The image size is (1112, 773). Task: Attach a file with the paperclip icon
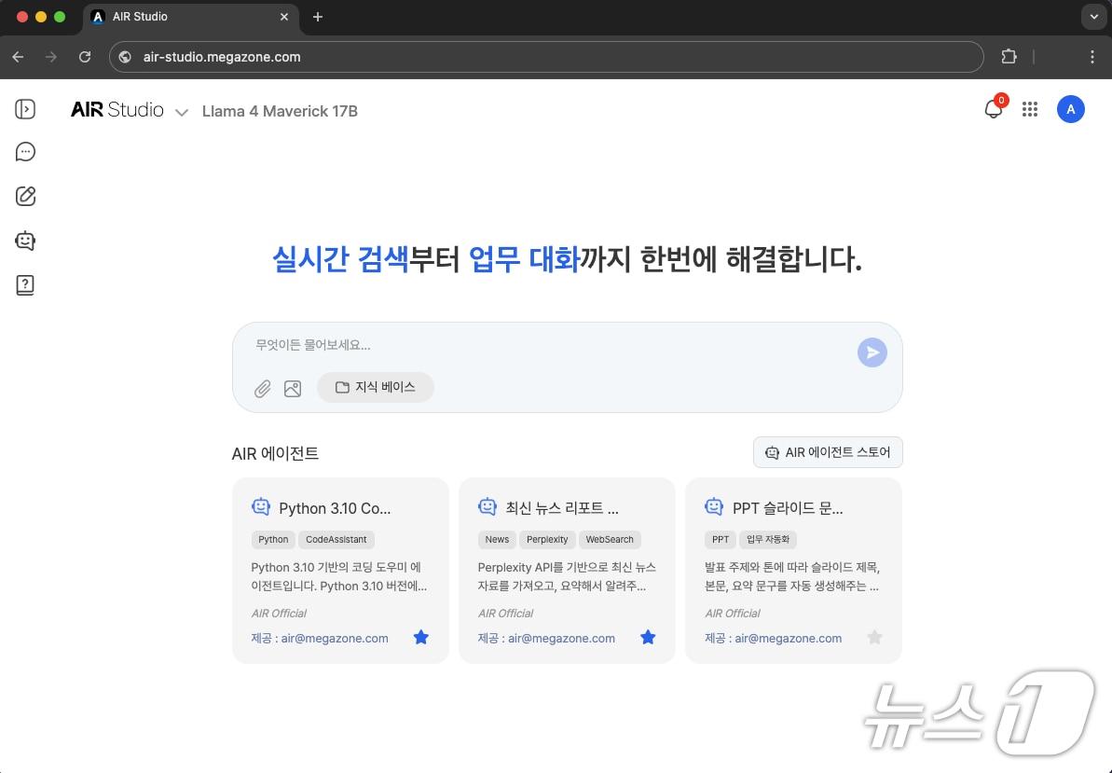262,389
